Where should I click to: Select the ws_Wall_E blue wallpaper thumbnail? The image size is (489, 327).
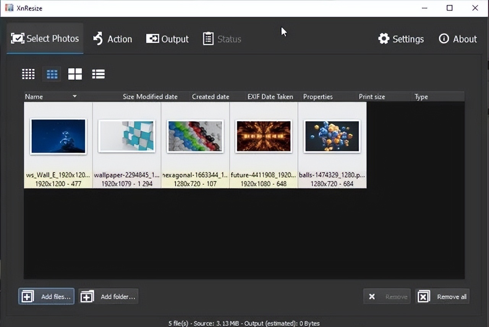click(58, 136)
